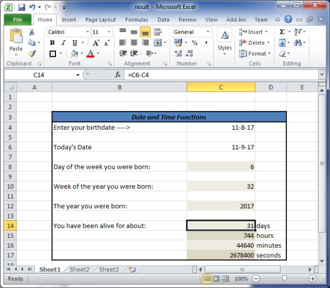Toggle Align Text Right
The height and width of the screenshot is (288, 330).
[145, 42]
